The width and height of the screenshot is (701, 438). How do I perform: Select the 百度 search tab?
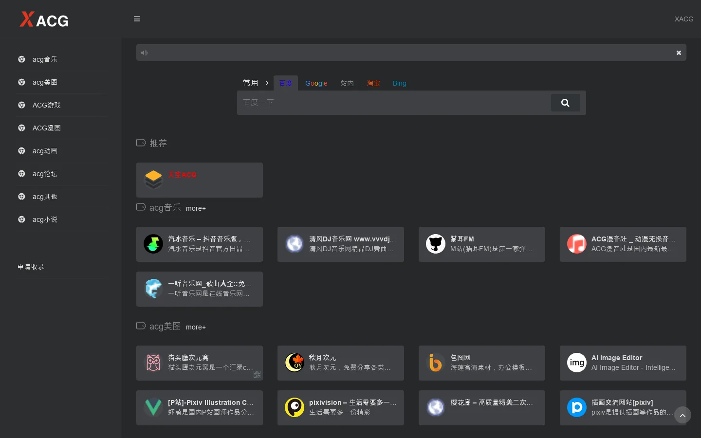coord(286,83)
